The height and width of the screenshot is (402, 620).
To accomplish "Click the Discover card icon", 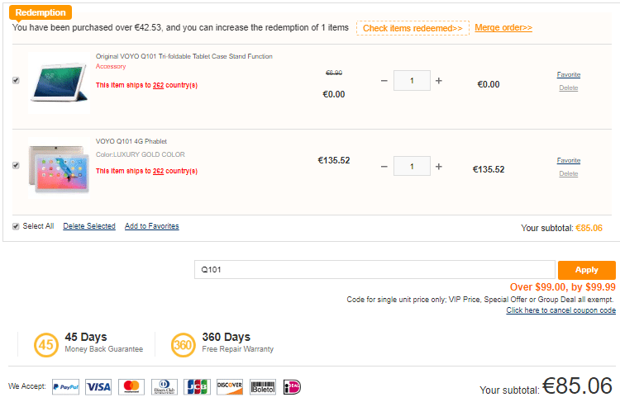I will pyautogui.click(x=229, y=386).
